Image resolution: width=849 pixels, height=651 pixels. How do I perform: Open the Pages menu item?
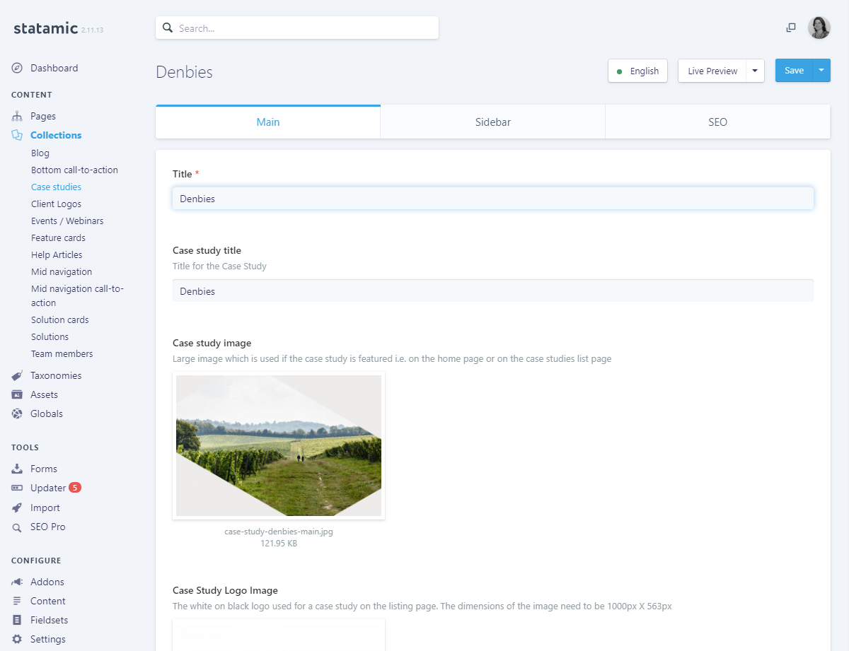click(43, 117)
